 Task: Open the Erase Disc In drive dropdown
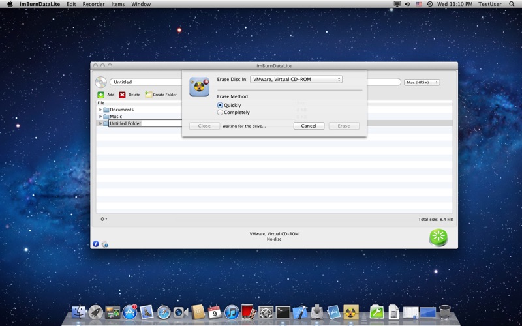point(296,79)
